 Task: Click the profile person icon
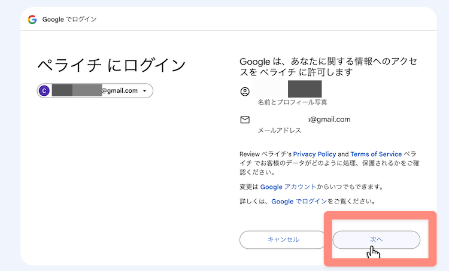coord(245,92)
